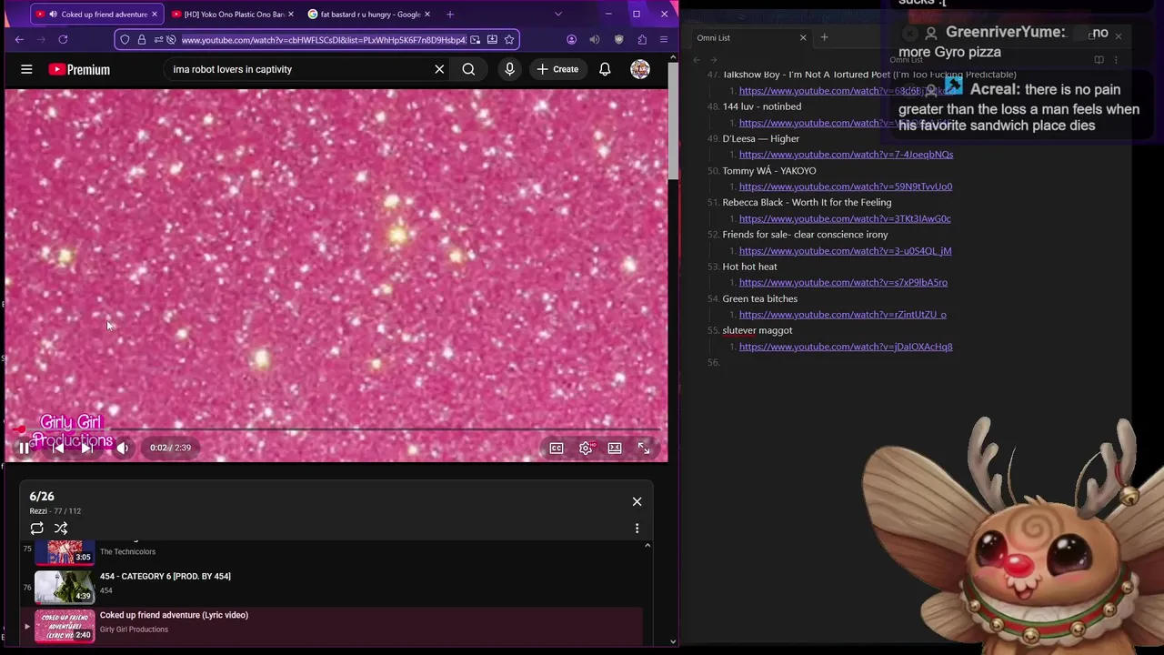The height and width of the screenshot is (655, 1164).
Task: Mute the video player volume
Action: (x=123, y=448)
